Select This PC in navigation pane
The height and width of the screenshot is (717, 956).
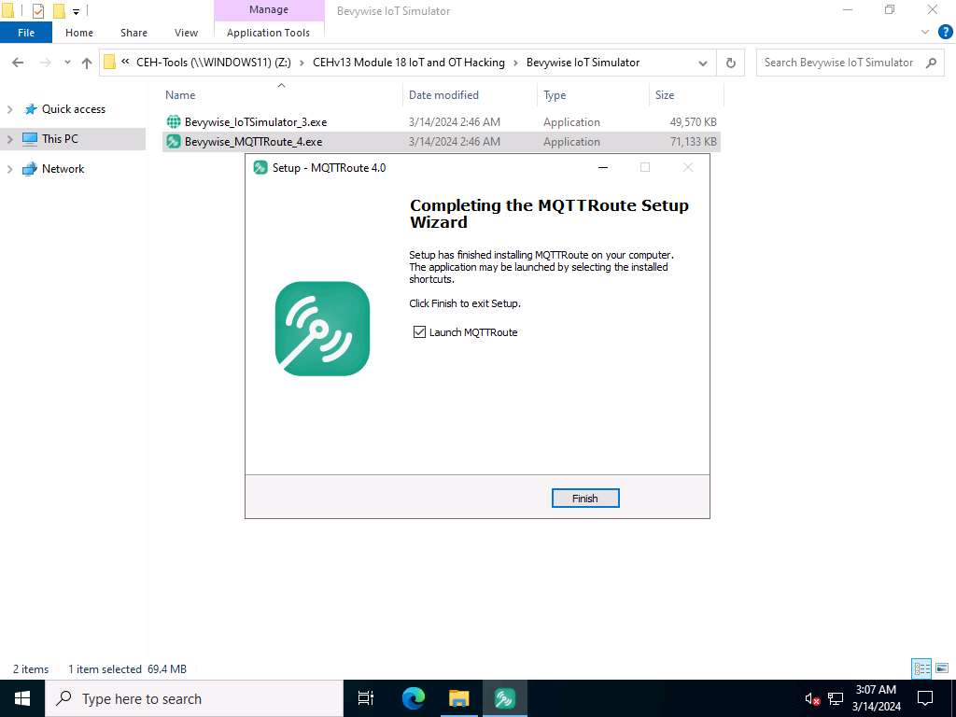[60, 139]
